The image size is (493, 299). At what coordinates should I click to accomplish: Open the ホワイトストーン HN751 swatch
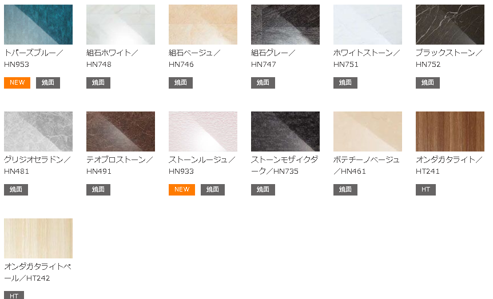(x=368, y=25)
